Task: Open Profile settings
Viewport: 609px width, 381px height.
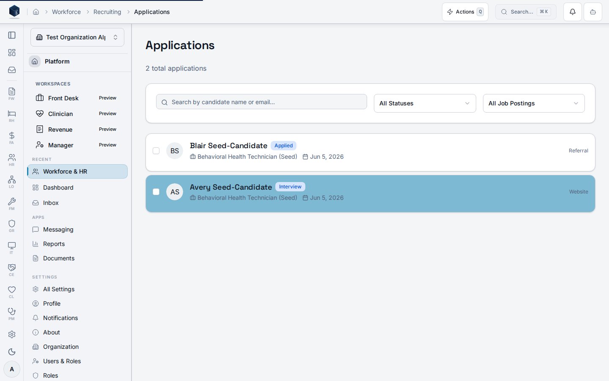Action: point(77,304)
